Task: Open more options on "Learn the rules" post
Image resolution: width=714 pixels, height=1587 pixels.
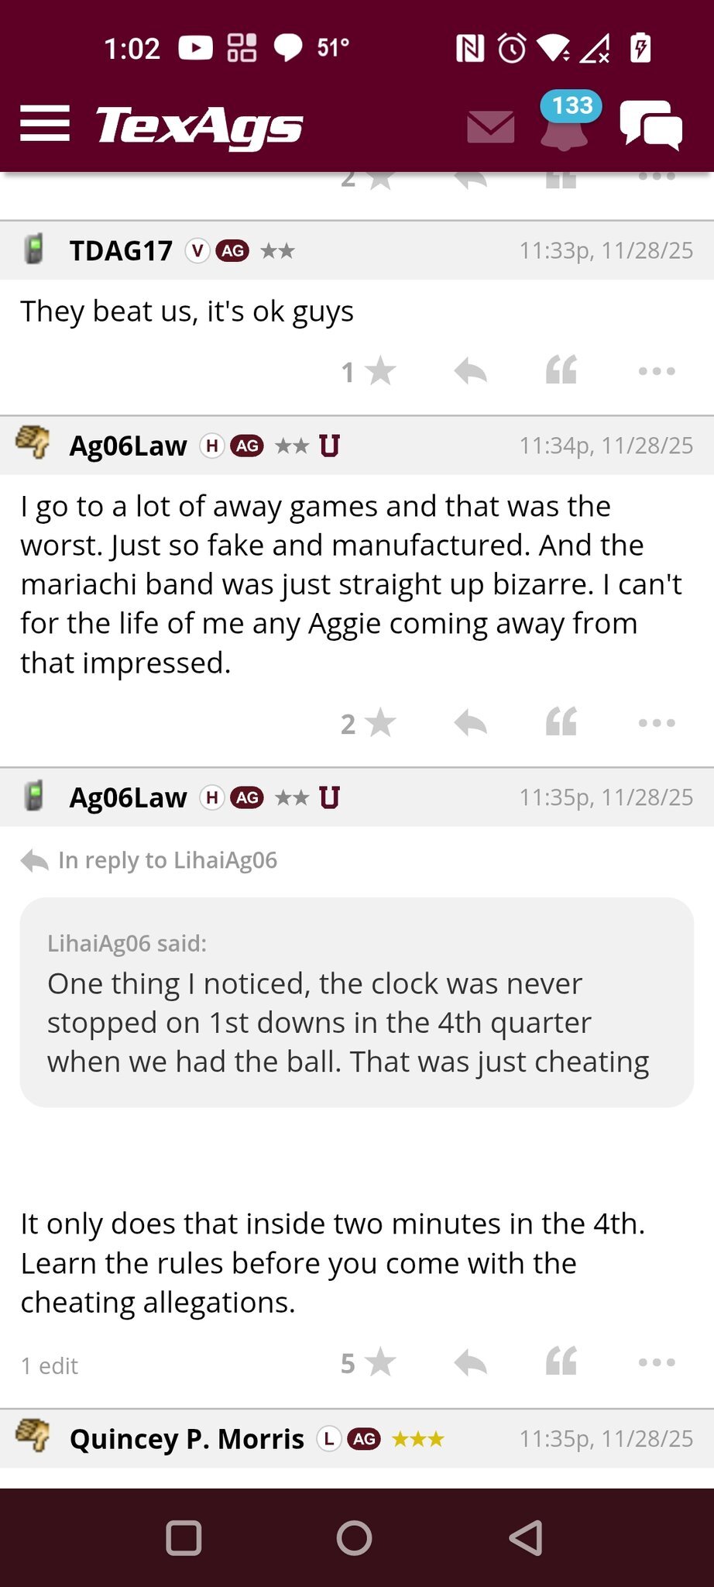Action: coord(657,1363)
